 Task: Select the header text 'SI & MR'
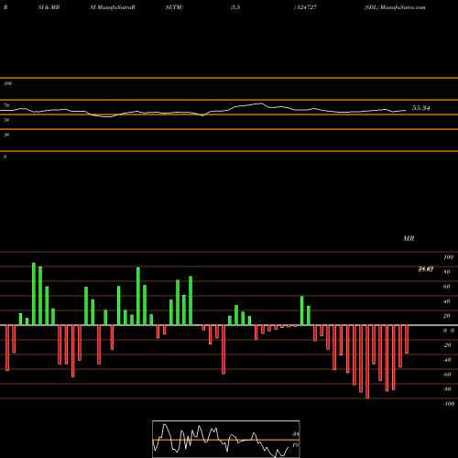(x=49, y=7)
